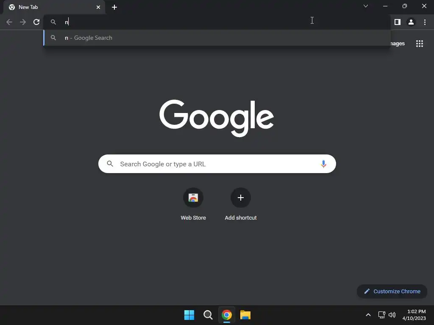The width and height of the screenshot is (434, 325).
Task: Open the tab search chevron
Action: [366, 6]
